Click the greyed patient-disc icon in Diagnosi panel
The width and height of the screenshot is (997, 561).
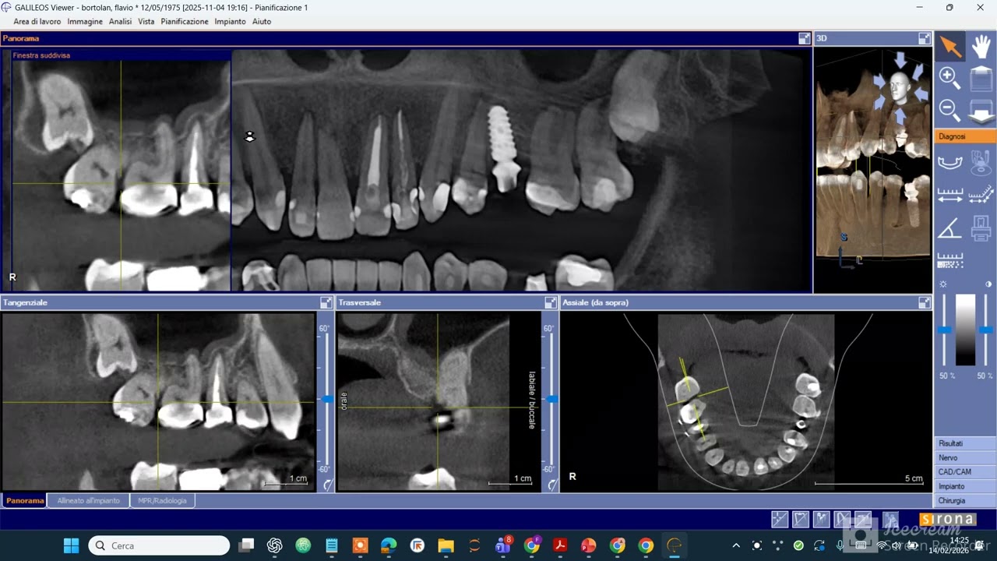pos(981,162)
